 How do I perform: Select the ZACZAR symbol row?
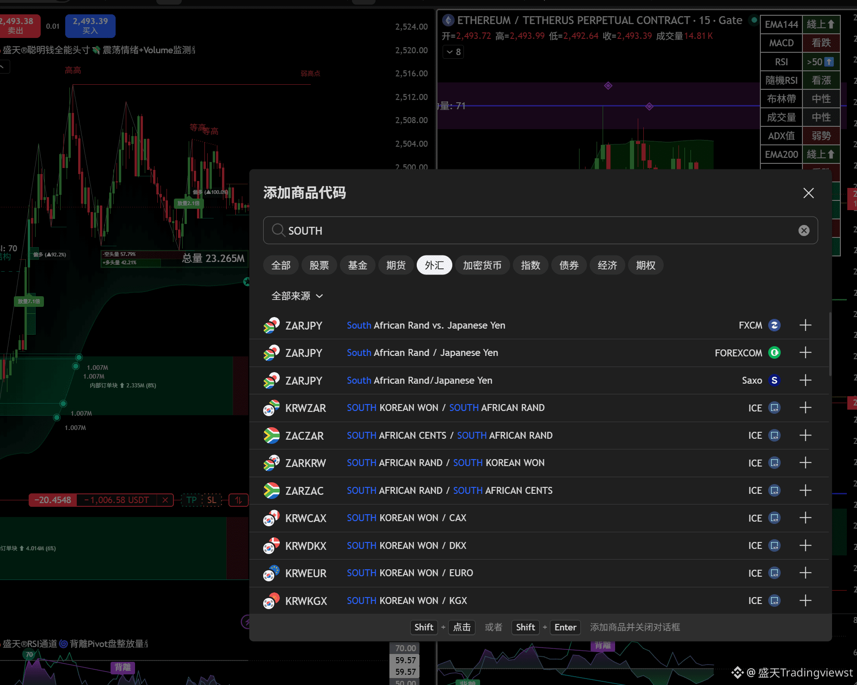click(x=539, y=436)
